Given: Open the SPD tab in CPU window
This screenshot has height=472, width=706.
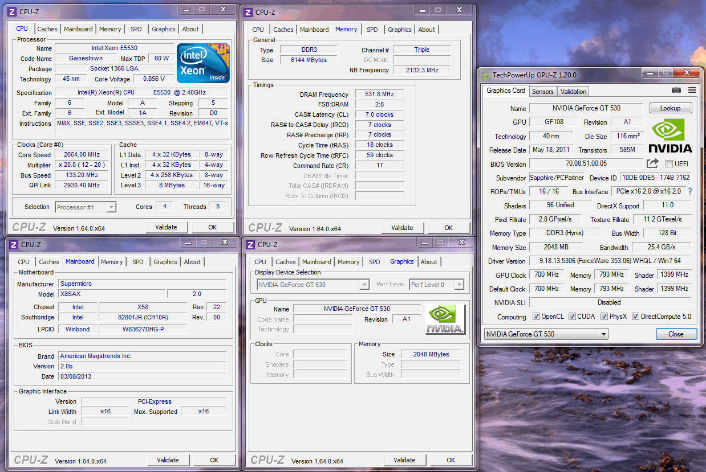Looking at the screenshot, I should pyautogui.click(x=136, y=29).
